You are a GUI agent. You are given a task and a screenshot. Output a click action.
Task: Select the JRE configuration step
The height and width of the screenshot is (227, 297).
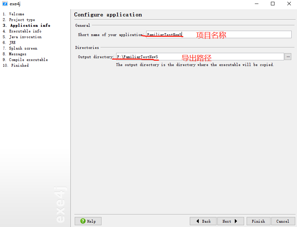pyautogui.click(x=12, y=42)
